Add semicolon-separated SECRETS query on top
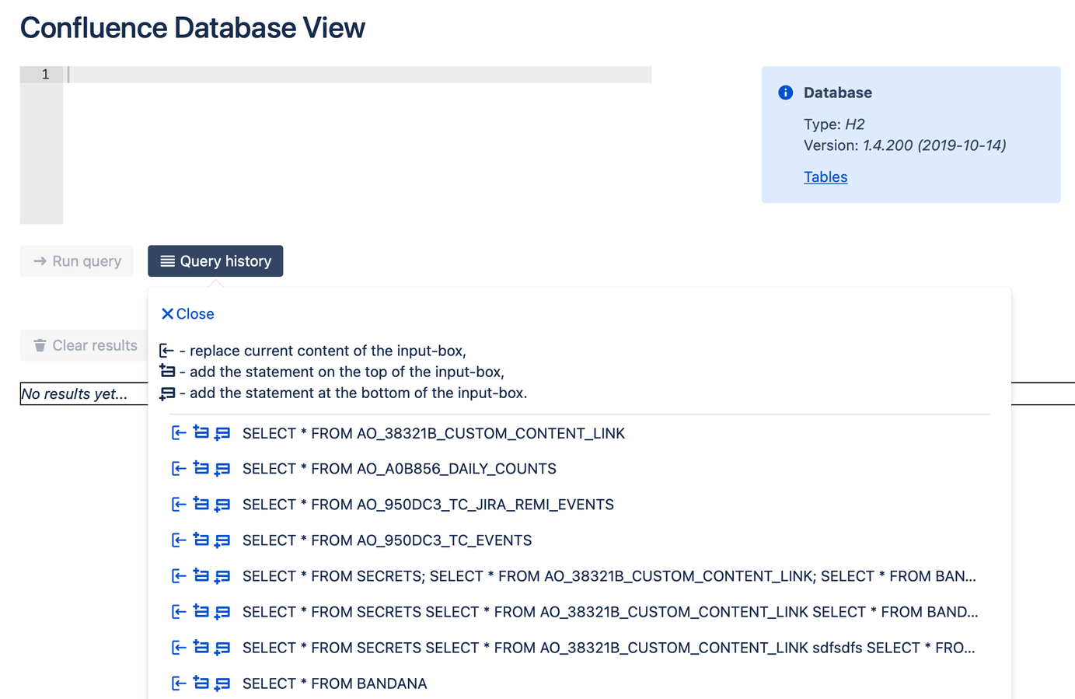The width and height of the screenshot is (1075, 699). (x=201, y=575)
